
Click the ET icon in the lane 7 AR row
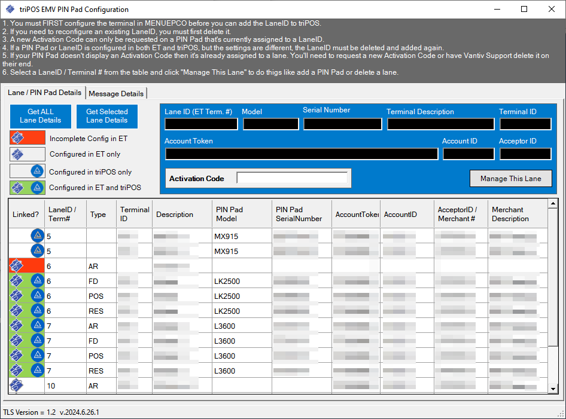tap(16, 326)
